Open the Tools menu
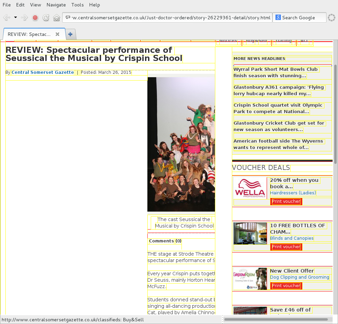The image size is (338, 324). 77,5
